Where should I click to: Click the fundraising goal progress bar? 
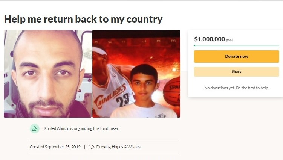click(236, 46)
